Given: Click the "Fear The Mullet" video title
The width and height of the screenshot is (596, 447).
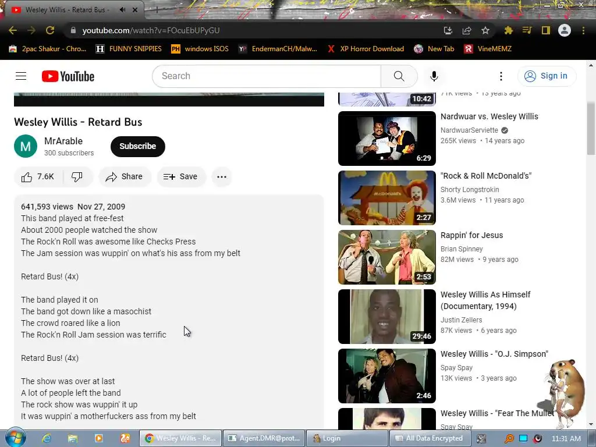Looking at the screenshot, I should 498,413.
